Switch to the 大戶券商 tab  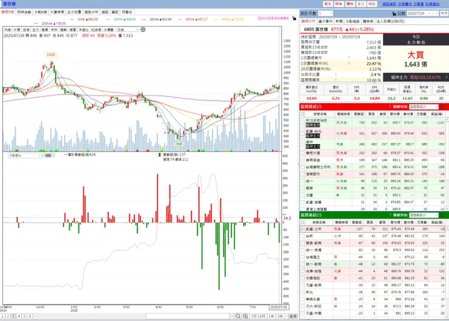[57, 12]
